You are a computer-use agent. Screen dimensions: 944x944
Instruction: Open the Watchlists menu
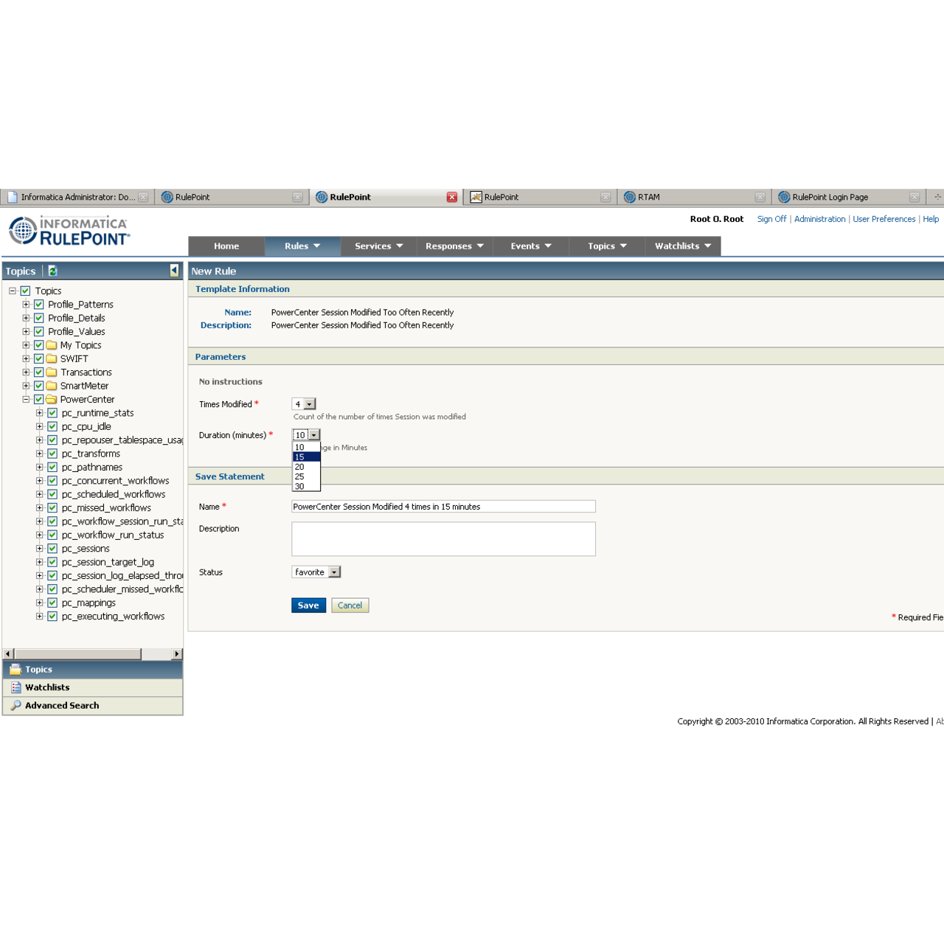pos(683,246)
